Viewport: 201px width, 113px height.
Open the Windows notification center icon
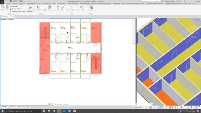pos(198,111)
